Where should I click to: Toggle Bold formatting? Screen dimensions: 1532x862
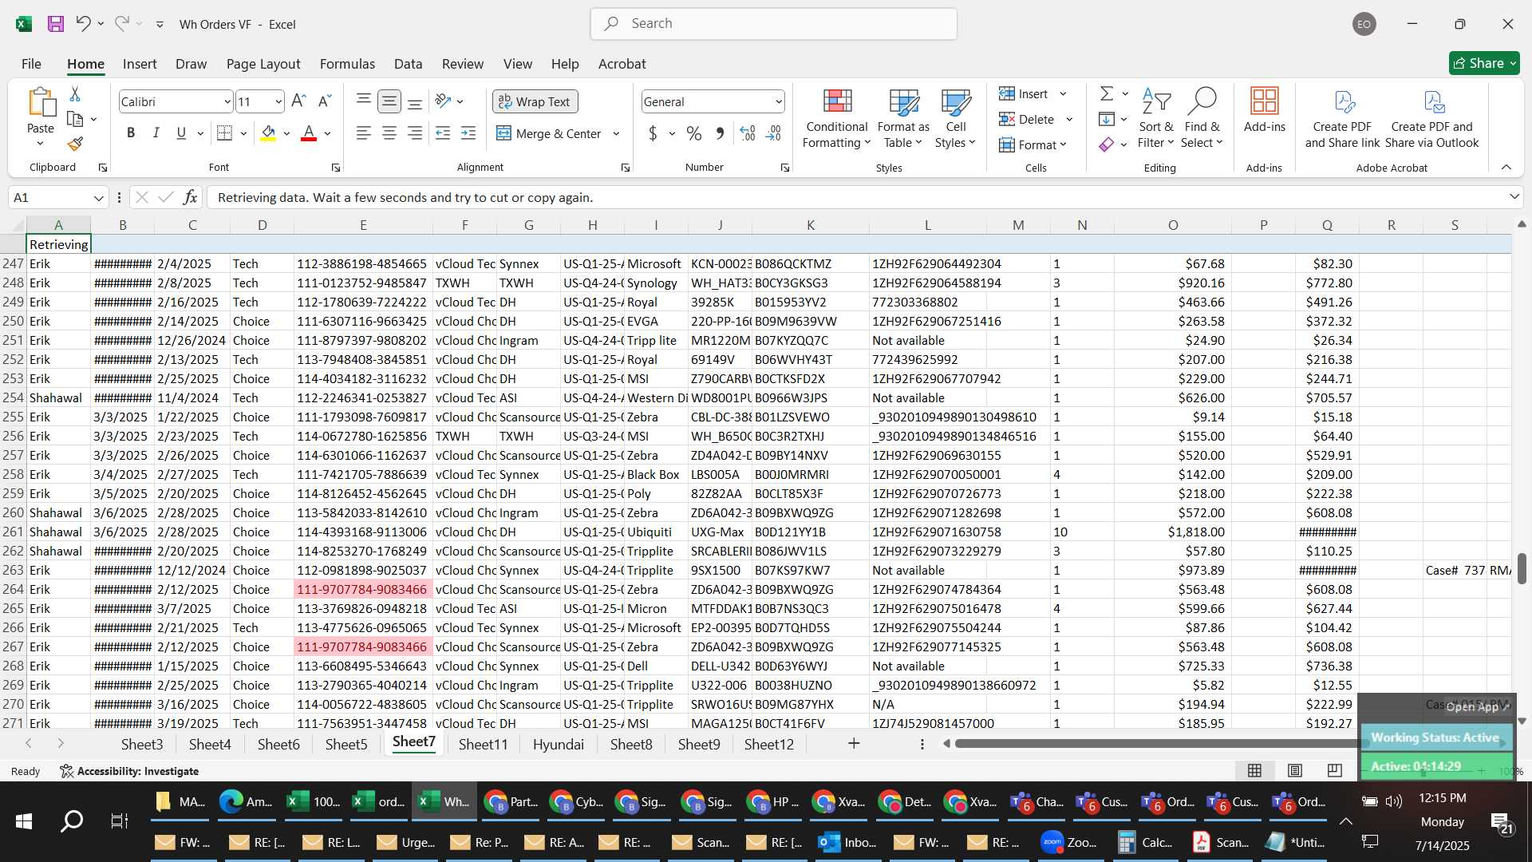pyautogui.click(x=131, y=133)
